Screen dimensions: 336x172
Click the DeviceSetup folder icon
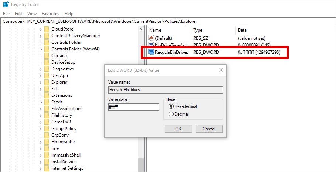(47, 62)
